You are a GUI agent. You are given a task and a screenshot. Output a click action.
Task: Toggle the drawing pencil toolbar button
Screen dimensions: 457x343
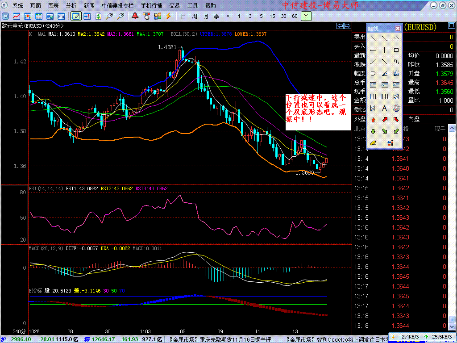pos(76,16)
